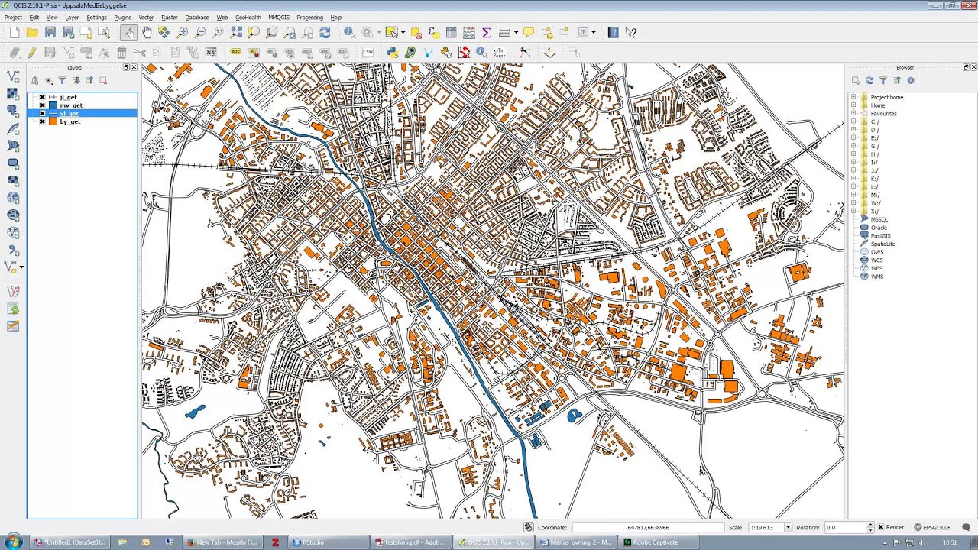Image resolution: width=978 pixels, height=550 pixels.
Task: Open the Project menu
Action: [13, 17]
